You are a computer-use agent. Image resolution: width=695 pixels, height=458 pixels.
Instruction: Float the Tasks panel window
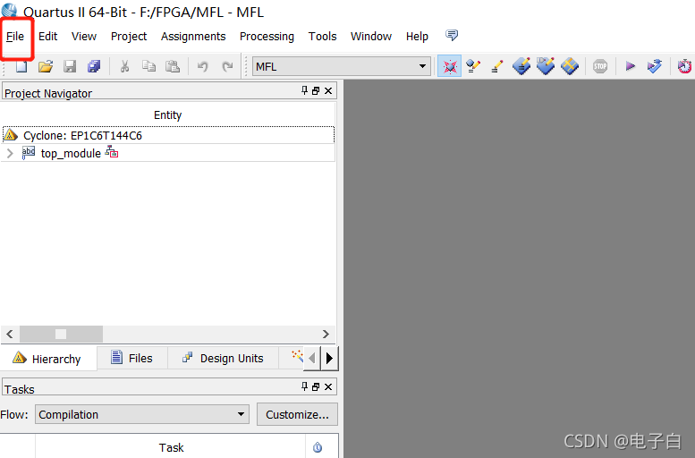coord(316,387)
